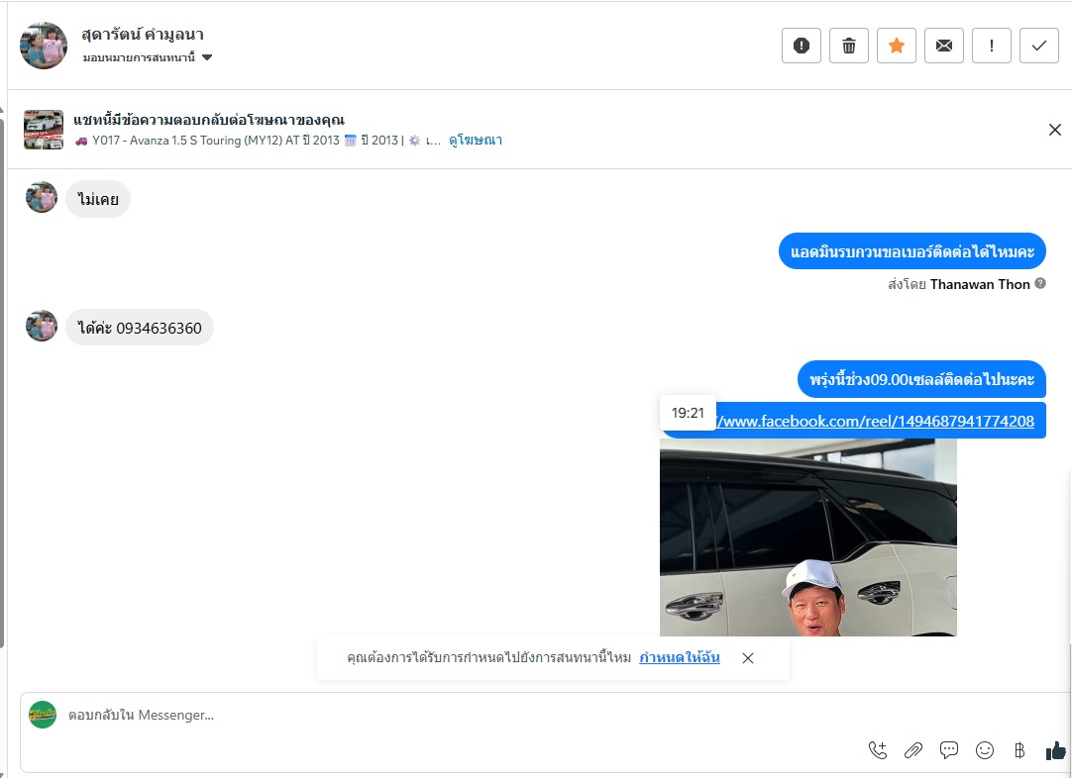
Task: Attach a file with paperclip icon
Action: click(x=913, y=750)
